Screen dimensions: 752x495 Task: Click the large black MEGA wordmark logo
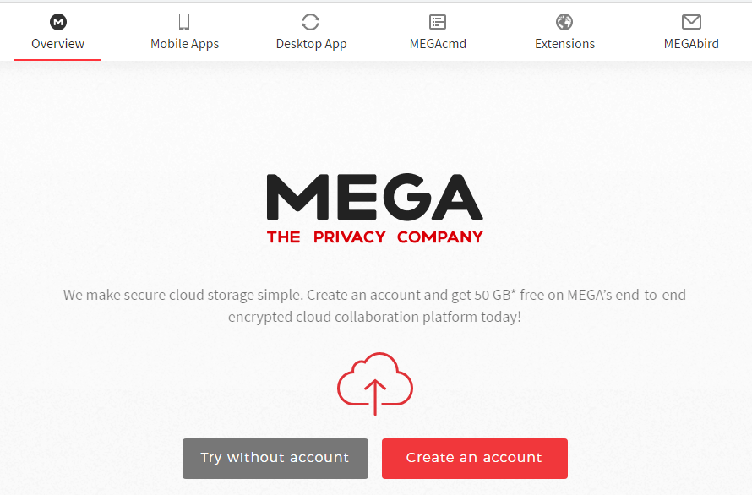pos(374,197)
